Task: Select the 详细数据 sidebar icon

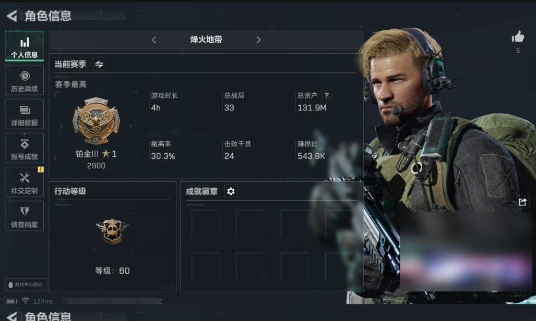Action: [x=25, y=114]
